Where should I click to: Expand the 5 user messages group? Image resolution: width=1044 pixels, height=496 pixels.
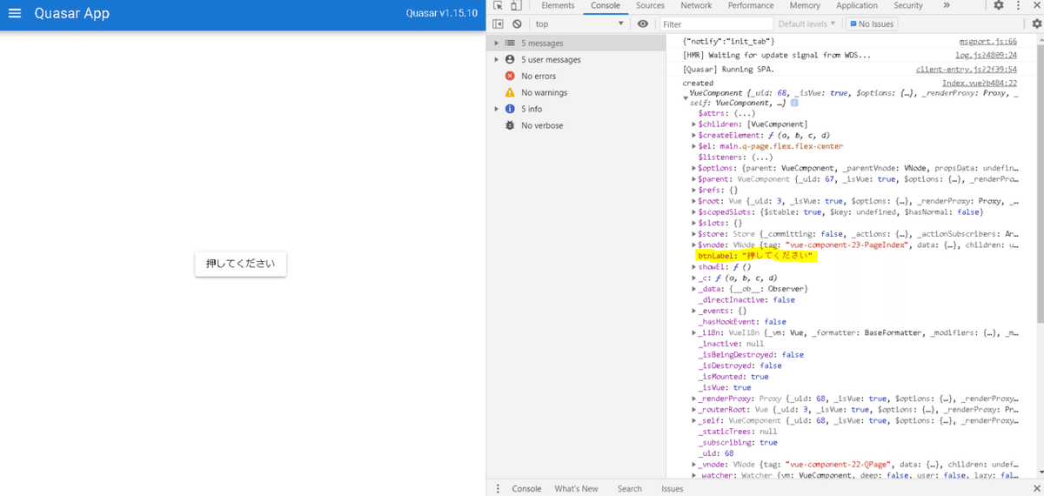tap(497, 59)
